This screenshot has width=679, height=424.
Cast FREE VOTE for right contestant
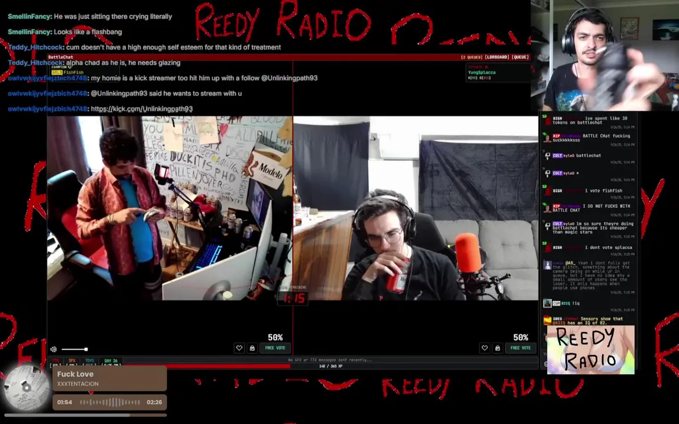[521, 347]
